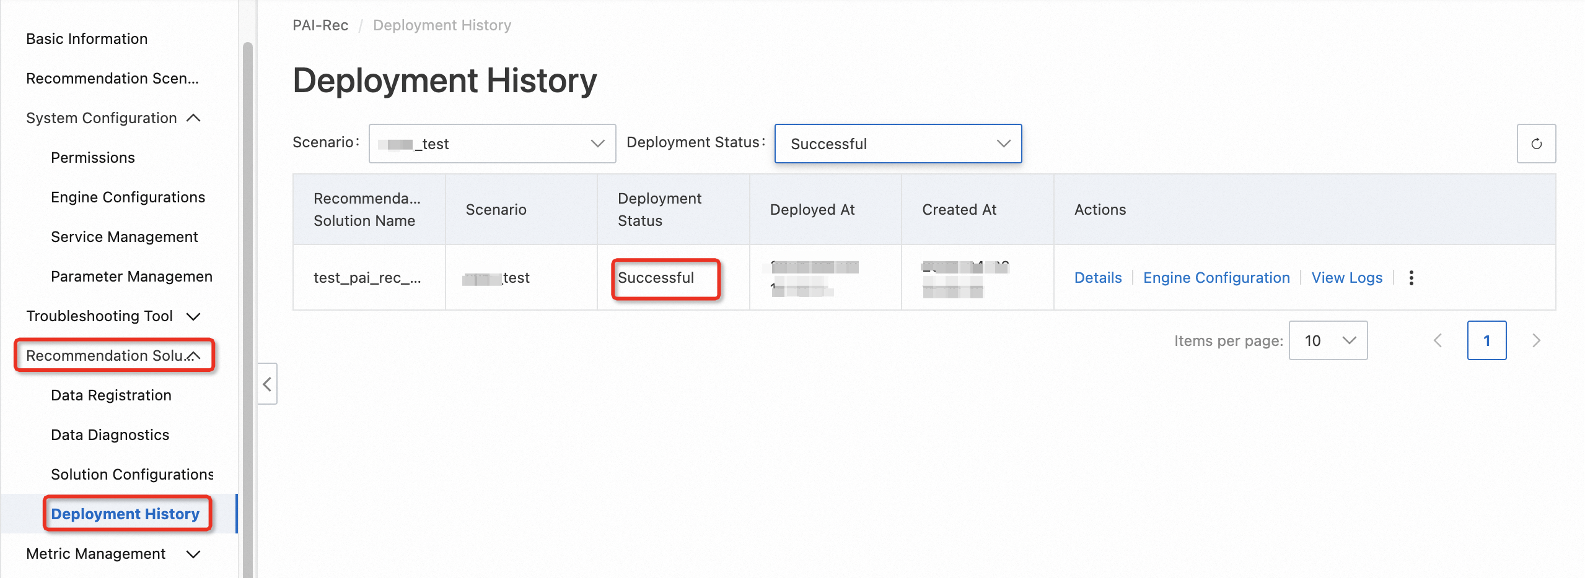Select page 1 in pagination

coord(1486,340)
